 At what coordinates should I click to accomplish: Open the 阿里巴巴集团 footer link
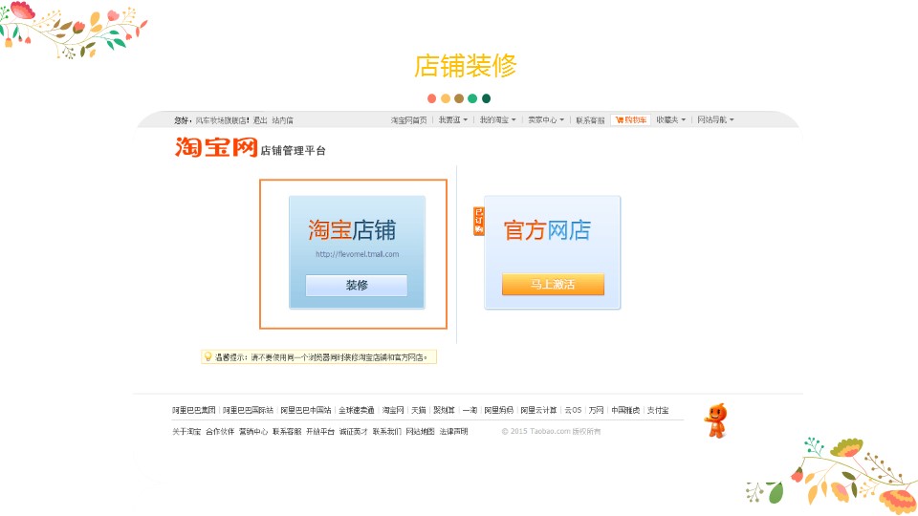(x=194, y=410)
